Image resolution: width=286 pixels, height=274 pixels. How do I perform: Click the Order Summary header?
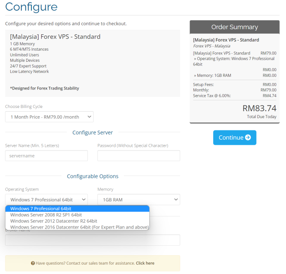235,27
